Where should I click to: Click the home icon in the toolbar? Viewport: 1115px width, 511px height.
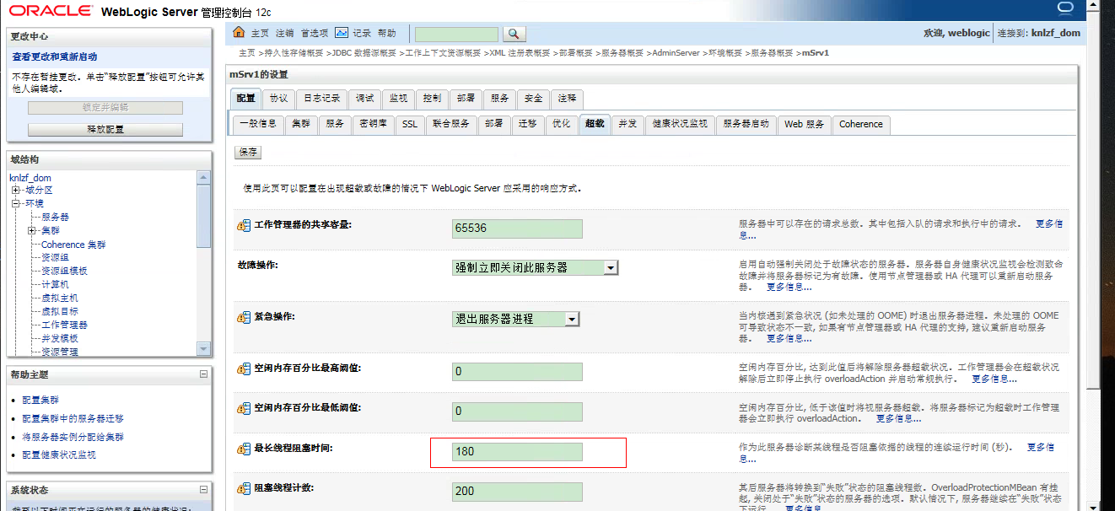point(239,33)
